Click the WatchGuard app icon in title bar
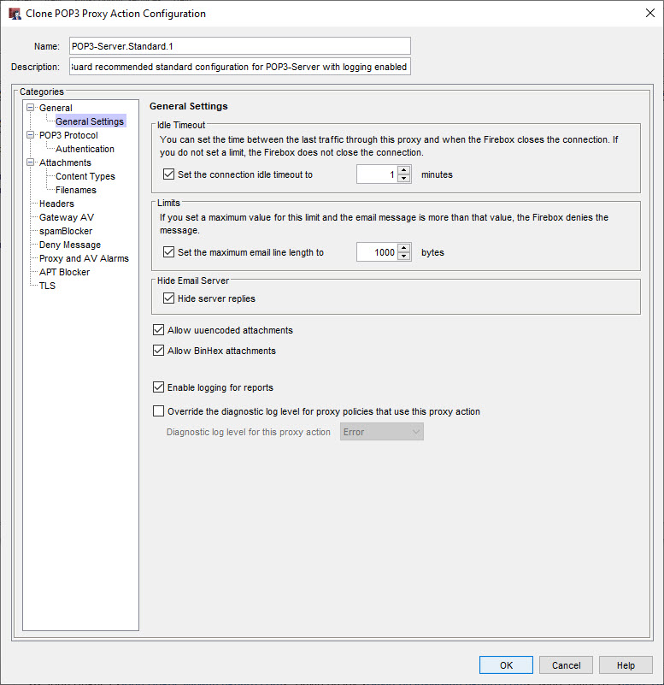The width and height of the screenshot is (664, 685). (15, 14)
